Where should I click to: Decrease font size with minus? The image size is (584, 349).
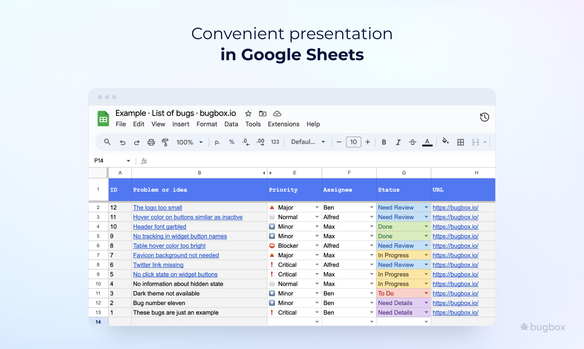339,142
